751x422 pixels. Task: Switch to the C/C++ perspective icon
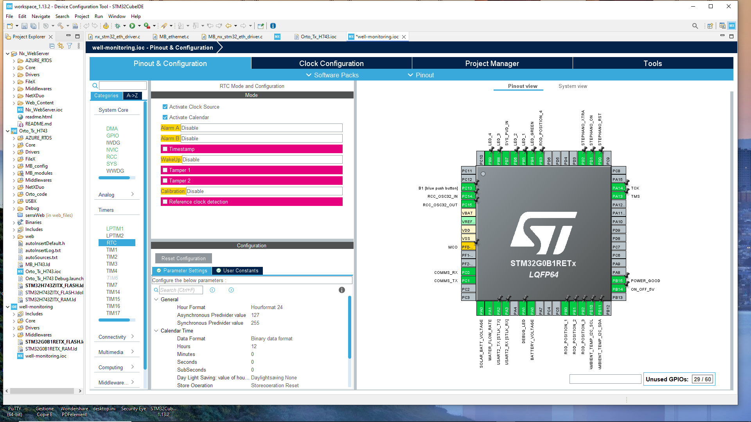(x=722, y=25)
